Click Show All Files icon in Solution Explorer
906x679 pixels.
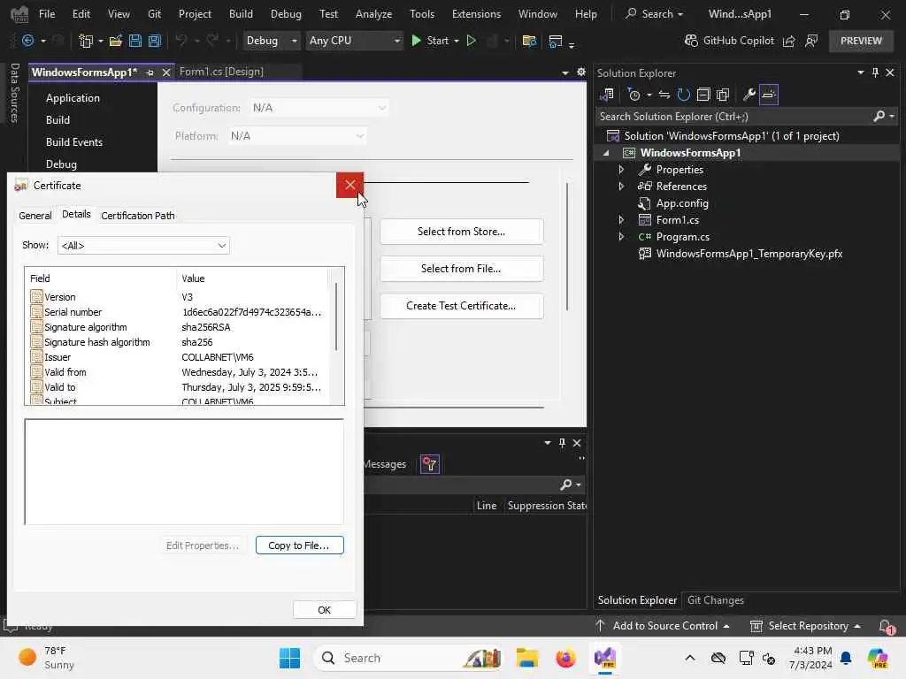click(723, 95)
